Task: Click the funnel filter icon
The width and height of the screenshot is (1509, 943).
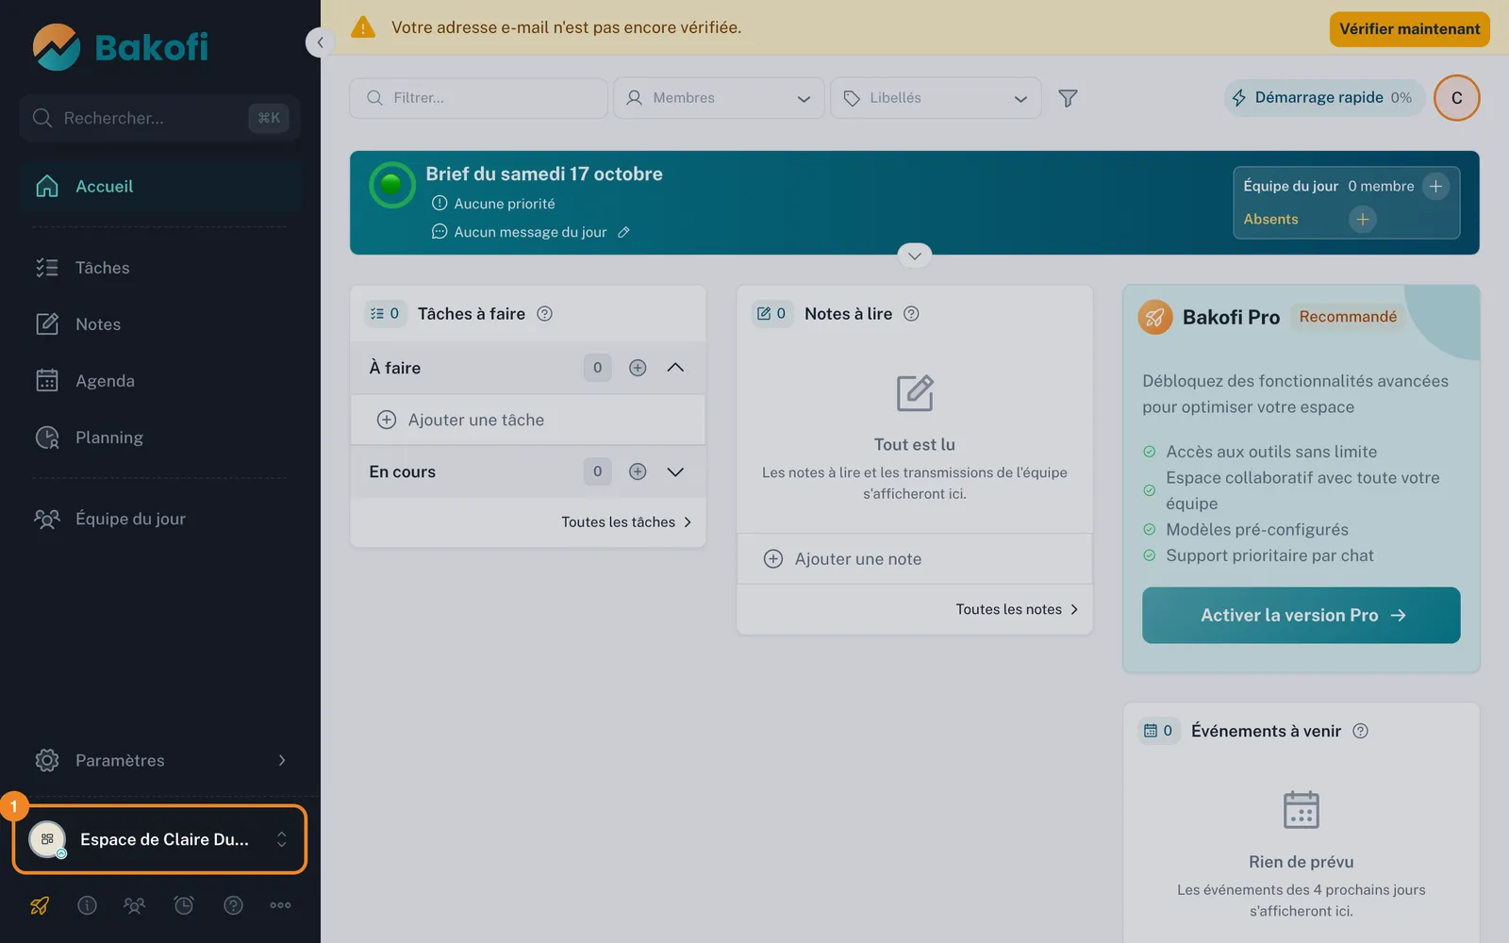Action: point(1068,98)
